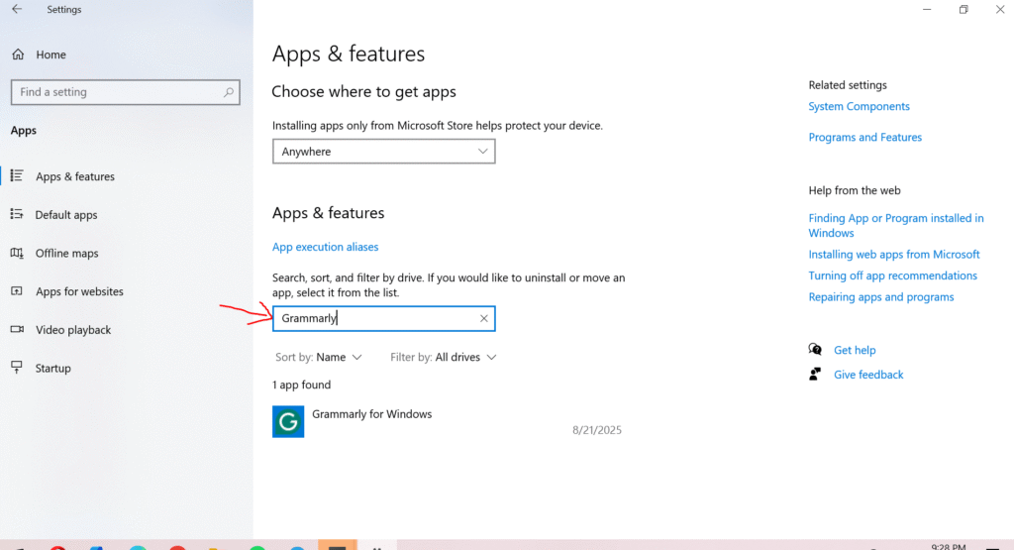The image size is (1014, 550).
Task: Open the App execution aliases link
Action: (325, 247)
